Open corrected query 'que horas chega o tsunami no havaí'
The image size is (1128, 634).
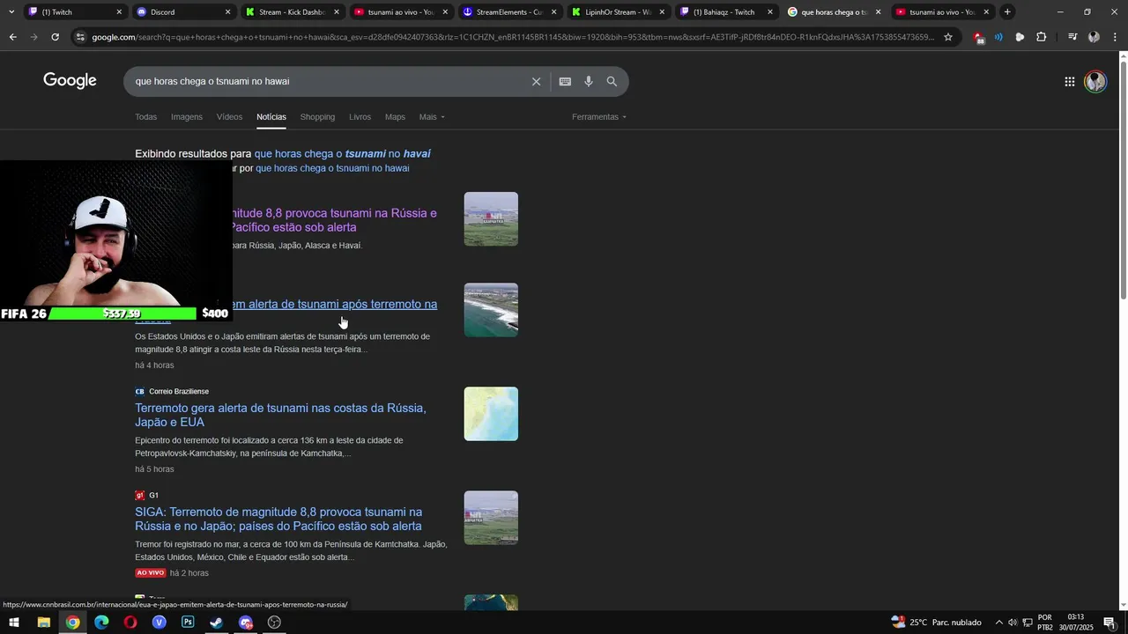coord(342,154)
